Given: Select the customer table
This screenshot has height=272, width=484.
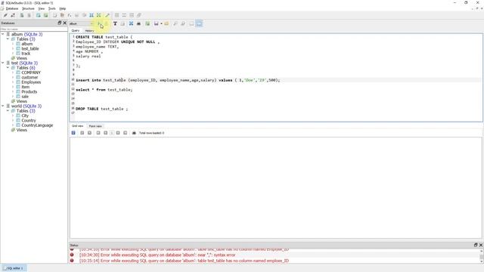Looking at the screenshot, I should [x=29, y=77].
